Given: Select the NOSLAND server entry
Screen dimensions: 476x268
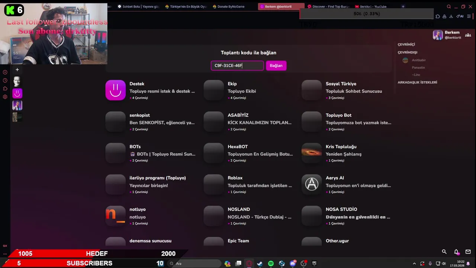Looking at the screenshot, I should 250,216.
